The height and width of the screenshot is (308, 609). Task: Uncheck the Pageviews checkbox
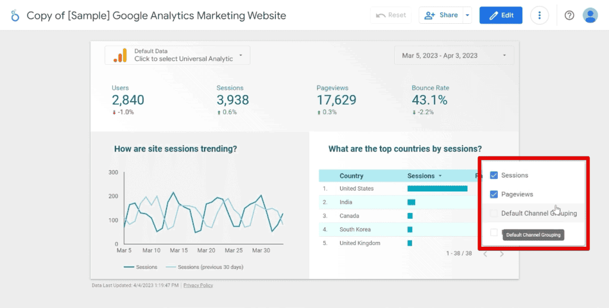[x=494, y=194]
